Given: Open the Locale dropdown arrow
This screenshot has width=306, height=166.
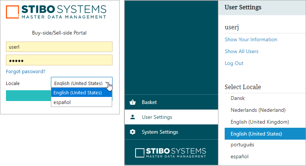Looking at the screenshot, I should (107, 83).
